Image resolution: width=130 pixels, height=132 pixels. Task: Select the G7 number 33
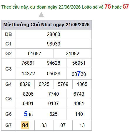point(44,125)
